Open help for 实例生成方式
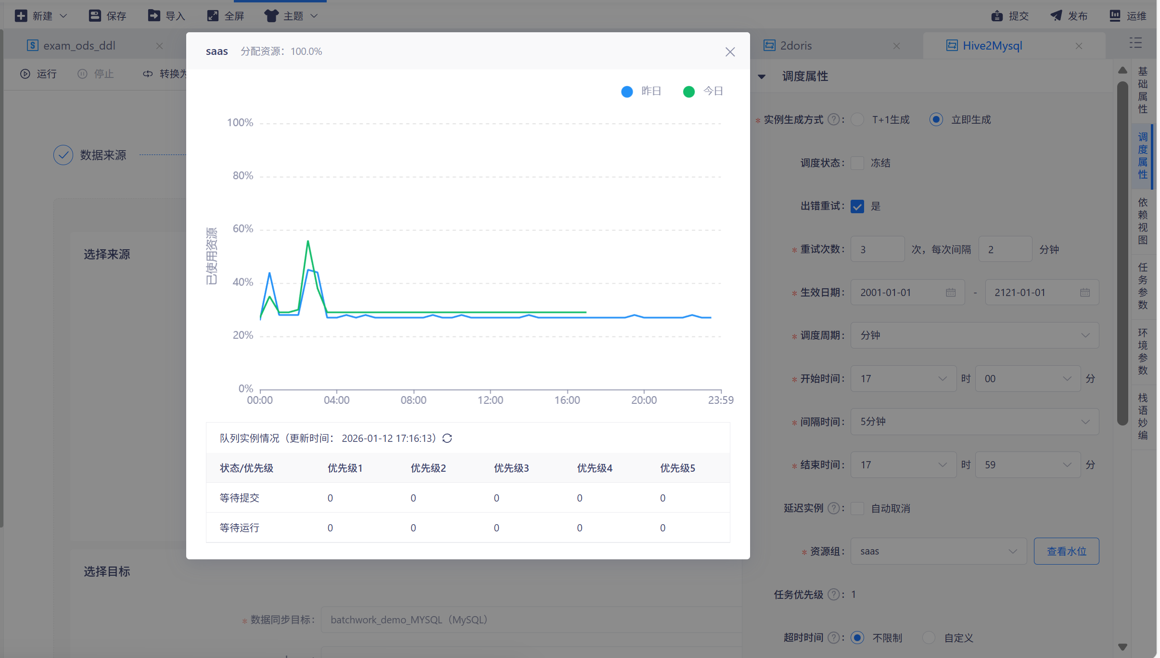1160x658 pixels. pos(834,119)
